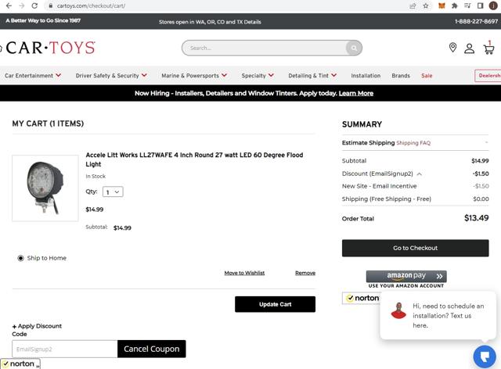Open the Shipping FAQ link
Image resolution: width=501 pixels, height=369 pixels.
[413, 143]
